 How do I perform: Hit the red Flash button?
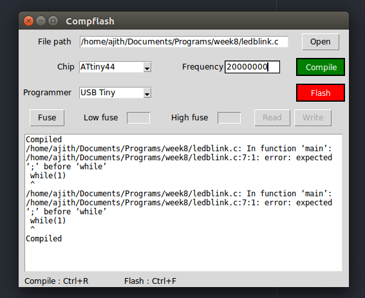321,93
